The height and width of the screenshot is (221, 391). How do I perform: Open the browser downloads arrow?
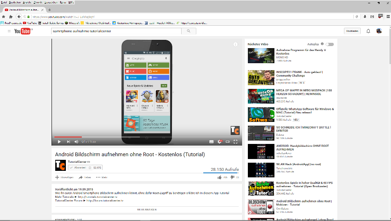[x=365, y=17]
